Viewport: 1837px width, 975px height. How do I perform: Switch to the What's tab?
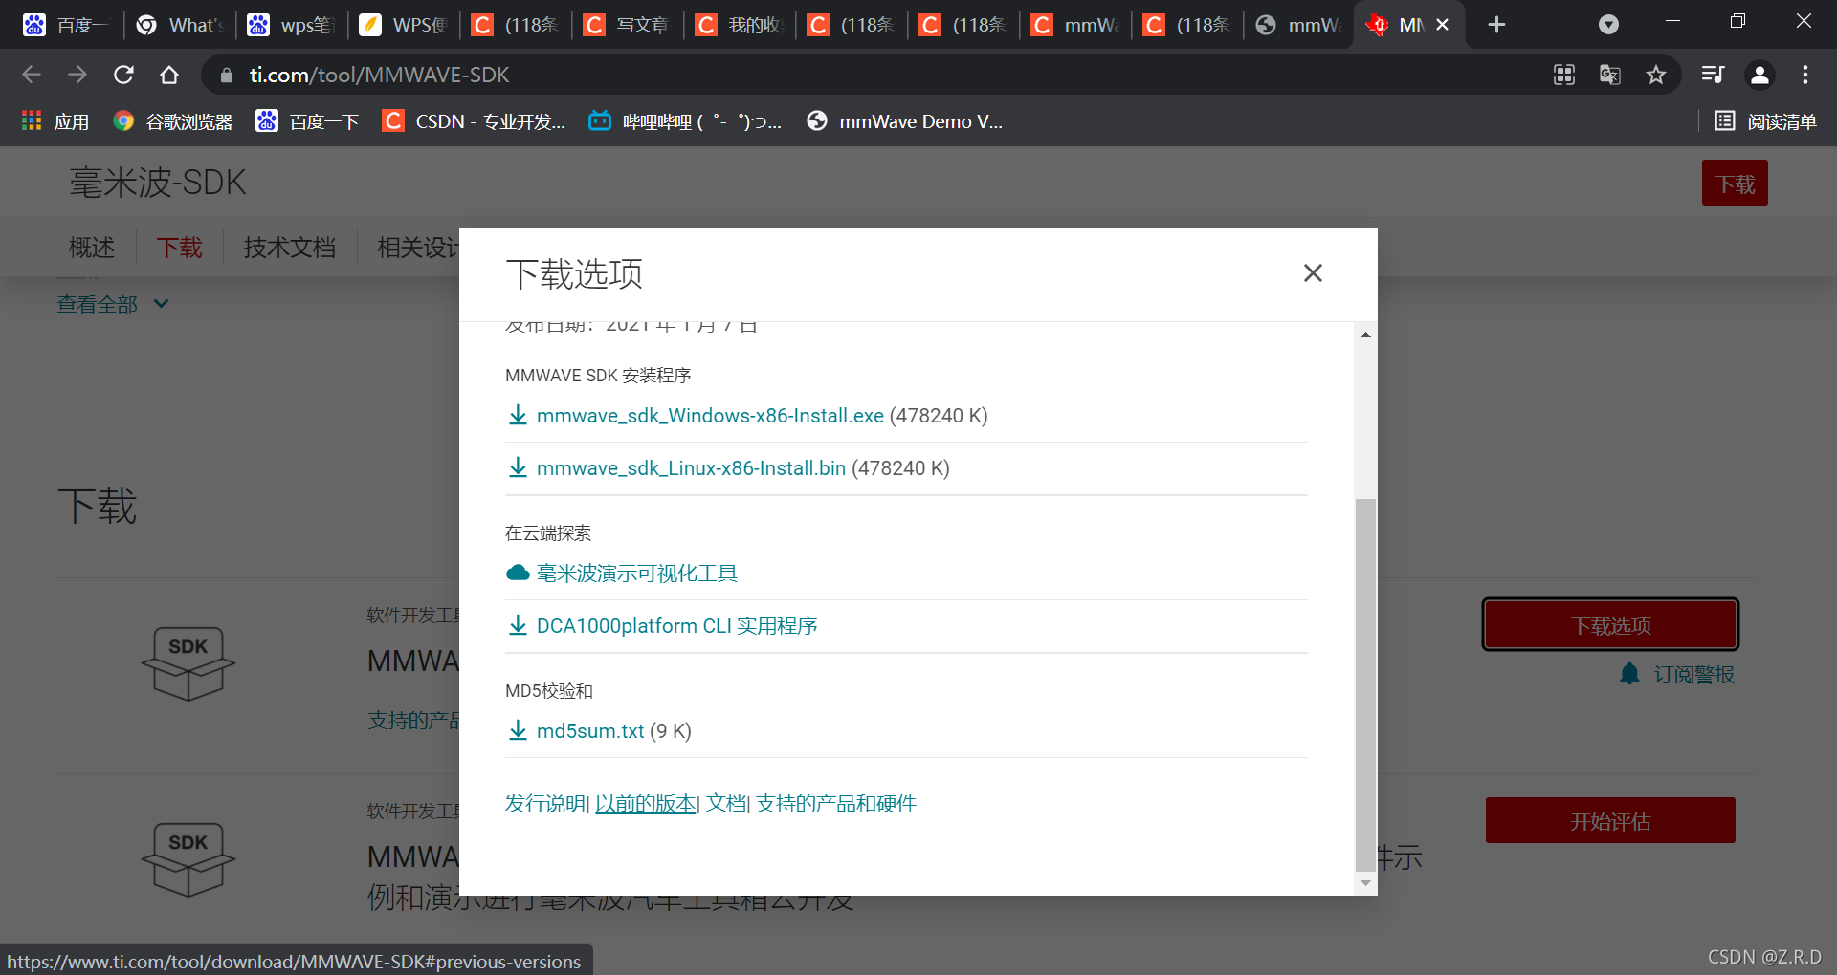click(x=180, y=25)
